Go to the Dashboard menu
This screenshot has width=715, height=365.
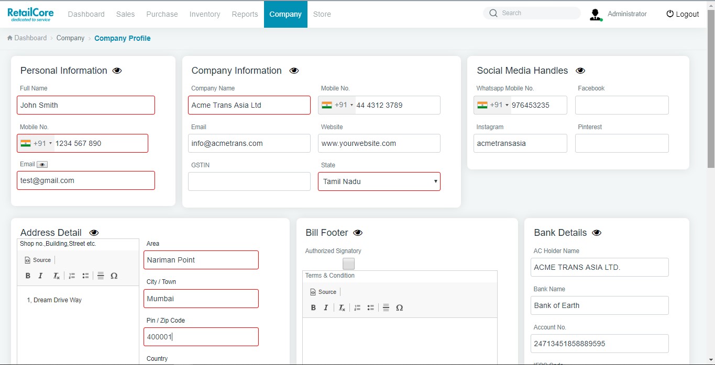tap(86, 14)
